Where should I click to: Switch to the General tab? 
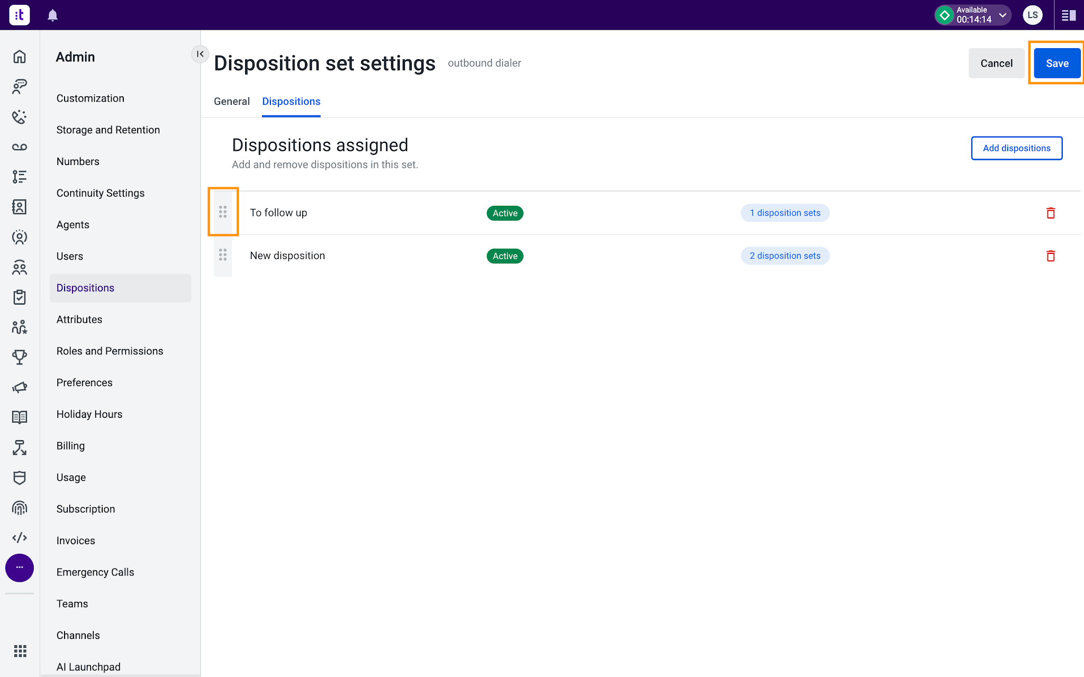[x=232, y=102]
